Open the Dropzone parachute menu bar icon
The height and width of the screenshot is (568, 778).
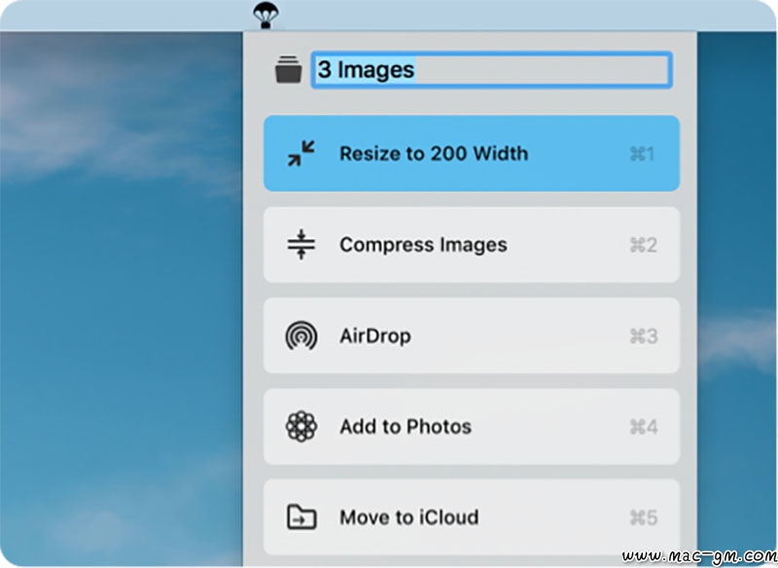(x=265, y=15)
